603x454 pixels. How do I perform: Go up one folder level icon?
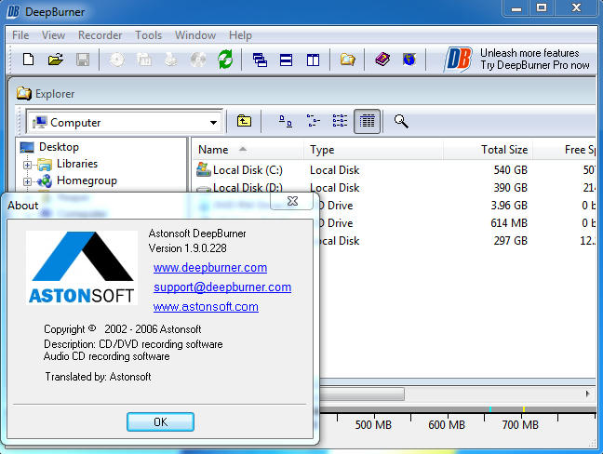click(x=244, y=121)
